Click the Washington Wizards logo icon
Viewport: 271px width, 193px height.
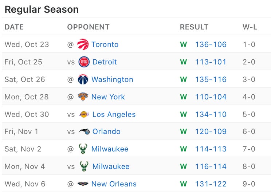tap(83, 79)
